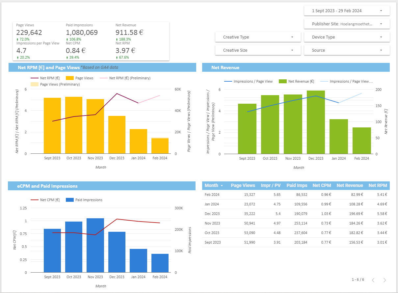Click the Oct 2023 yellow Page Views bar
The image size is (398, 293).
click(74, 125)
